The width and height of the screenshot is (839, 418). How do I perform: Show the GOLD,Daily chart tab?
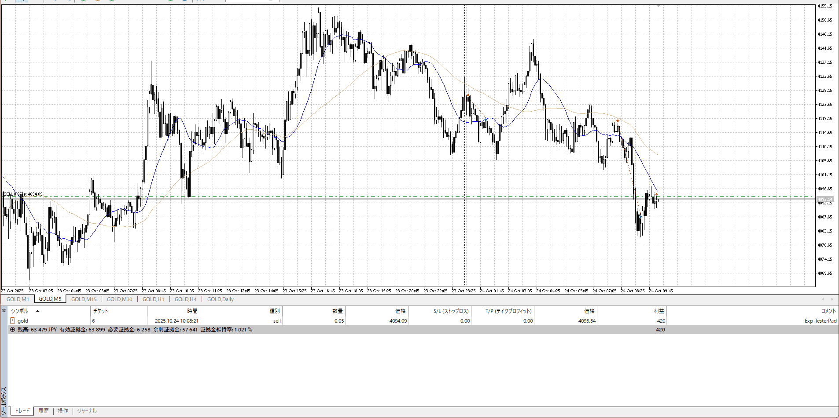(x=220, y=299)
